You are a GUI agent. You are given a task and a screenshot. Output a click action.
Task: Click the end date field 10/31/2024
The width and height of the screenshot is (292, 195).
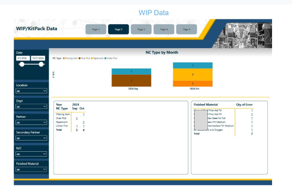pos(38,58)
